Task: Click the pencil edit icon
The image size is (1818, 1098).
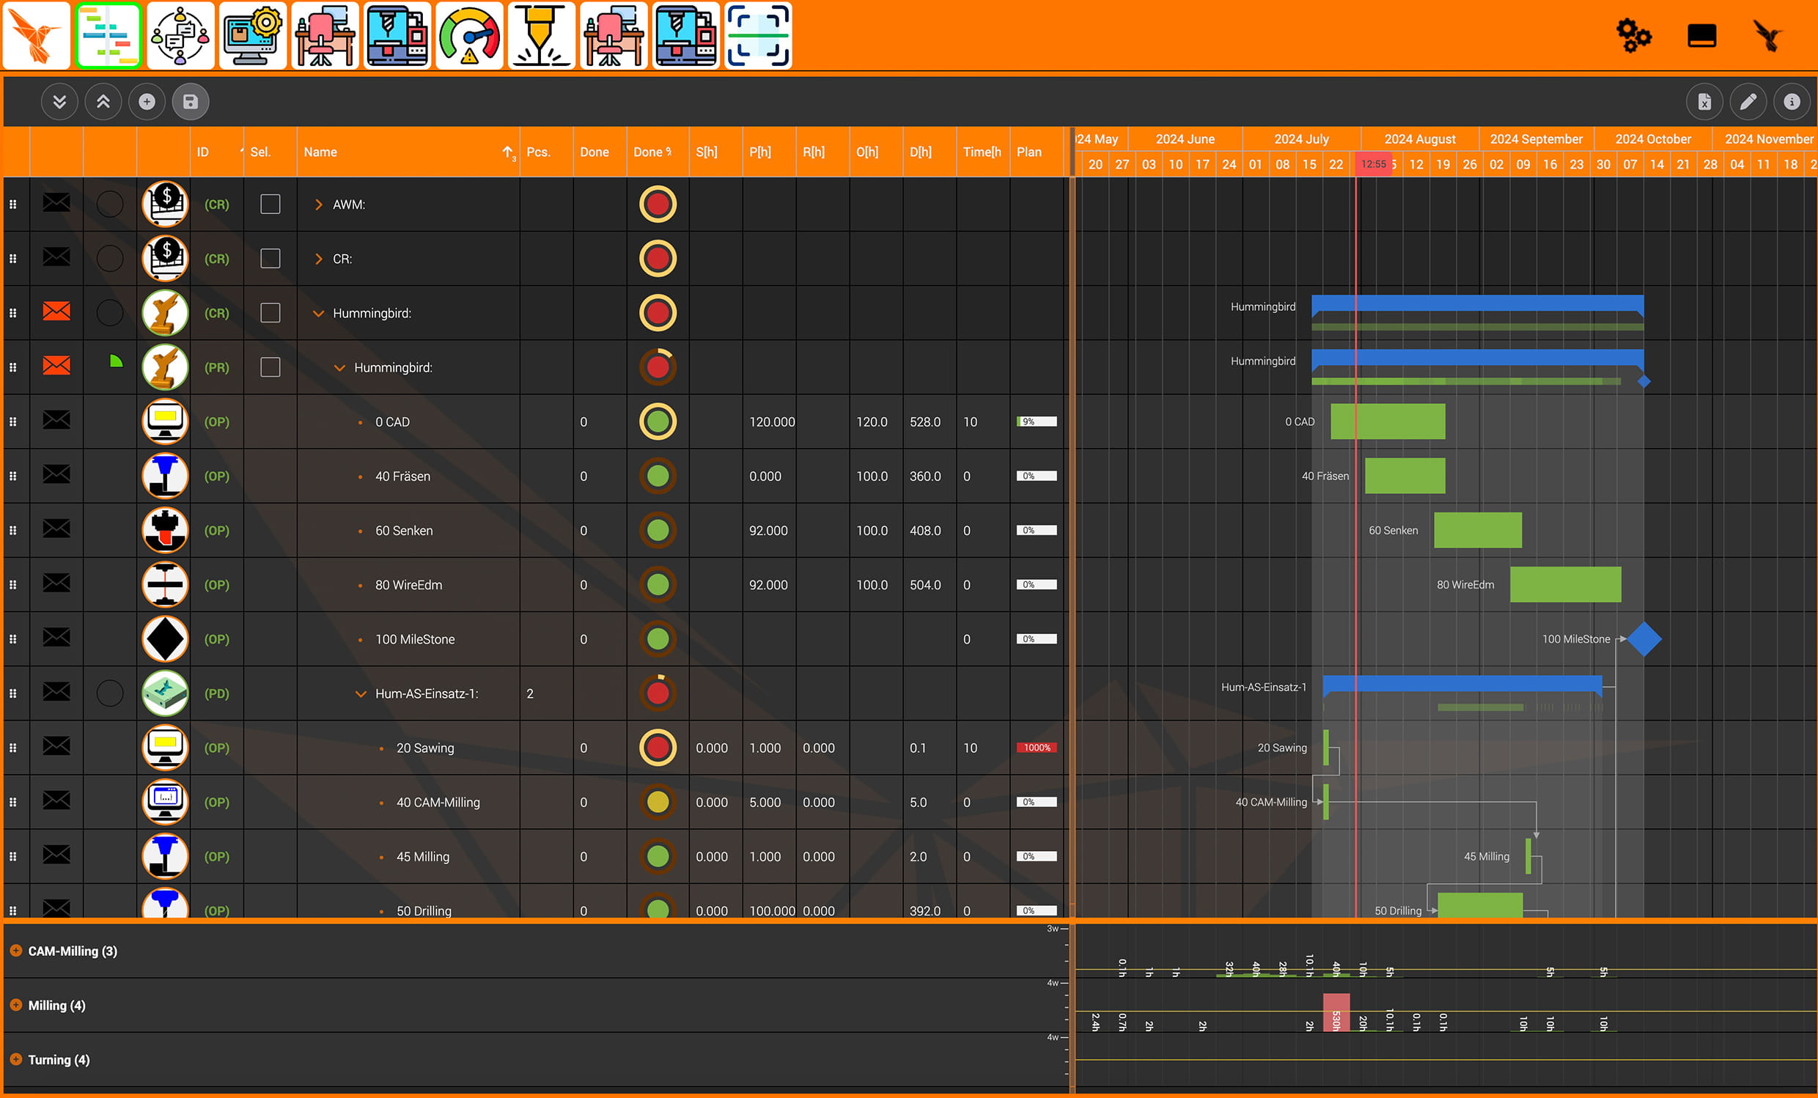Action: (1748, 102)
